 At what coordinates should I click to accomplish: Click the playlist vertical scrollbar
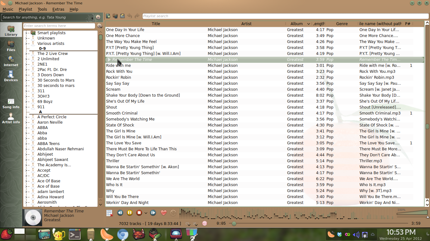pyautogui.click(x=427, y=114)
